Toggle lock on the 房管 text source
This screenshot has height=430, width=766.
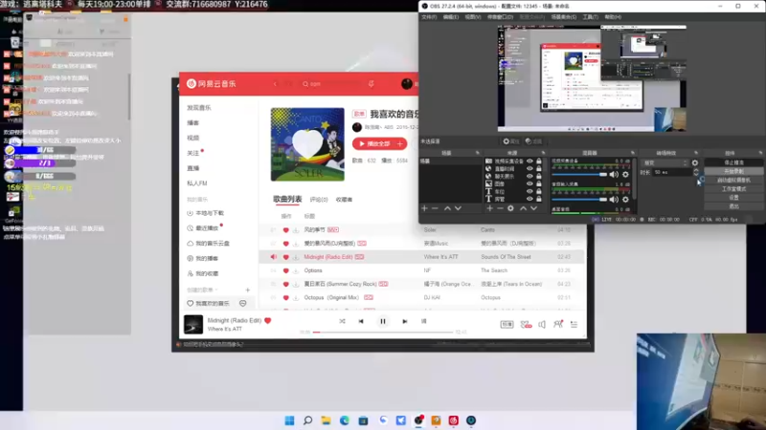(539, 199)
